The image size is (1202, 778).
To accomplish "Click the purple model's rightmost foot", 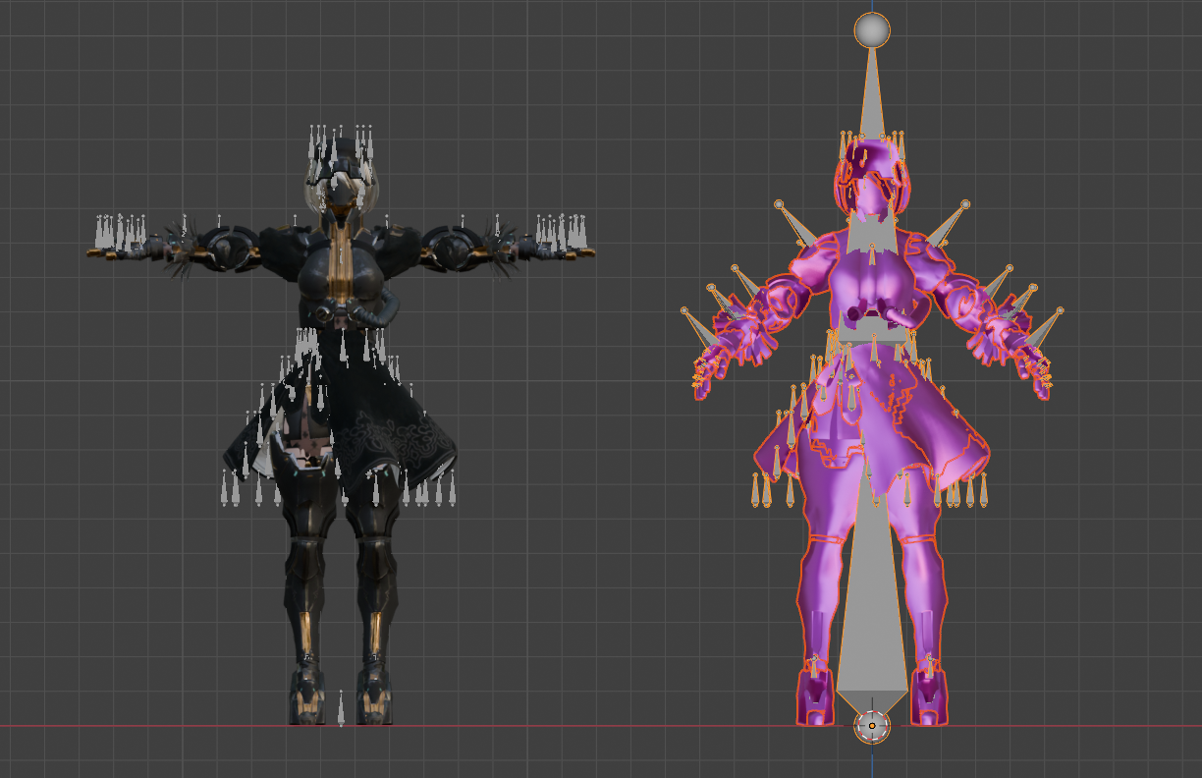I will pos(927,695).
